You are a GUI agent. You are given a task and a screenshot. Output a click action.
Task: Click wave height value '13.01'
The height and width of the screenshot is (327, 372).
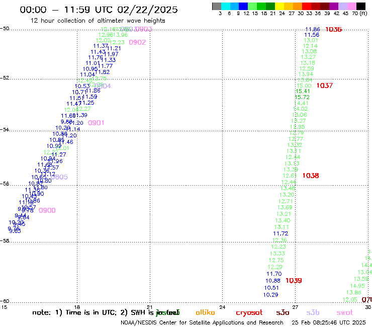(311, 40)
